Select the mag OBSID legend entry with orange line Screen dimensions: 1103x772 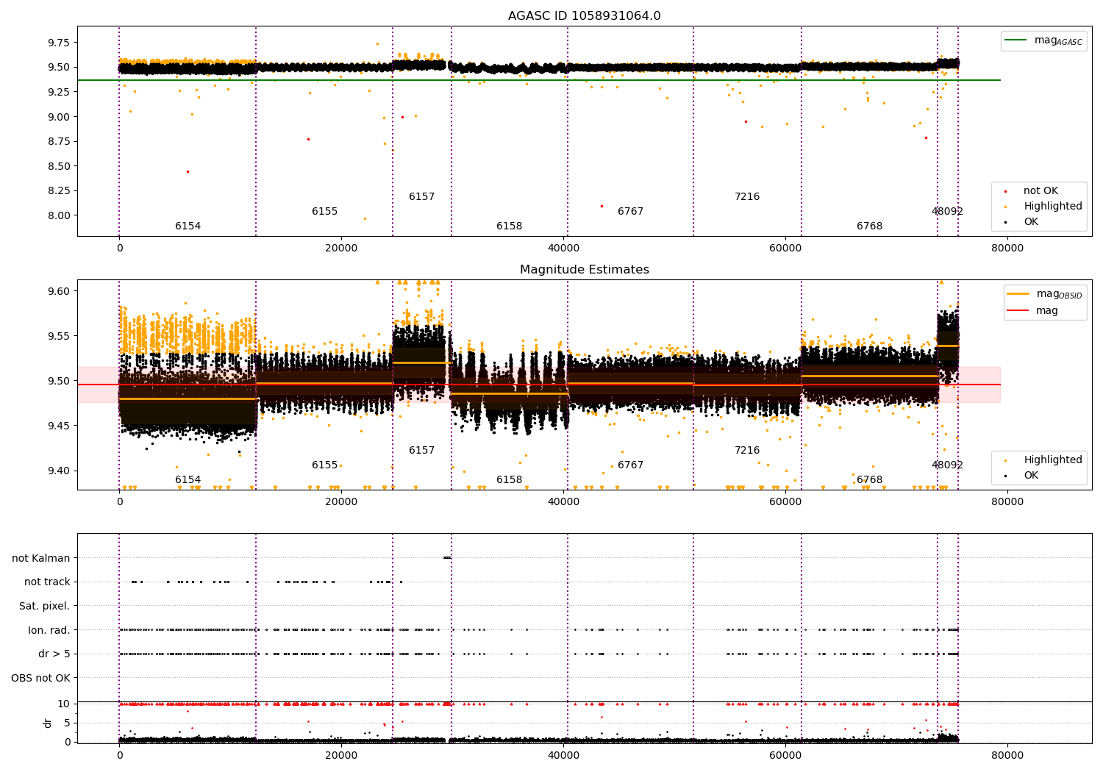pos(1045,294)
